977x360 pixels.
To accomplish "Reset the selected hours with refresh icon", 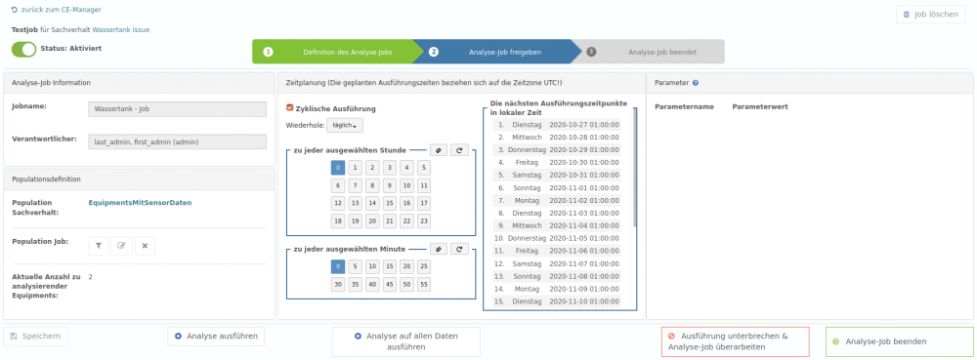I will point(459,150).
